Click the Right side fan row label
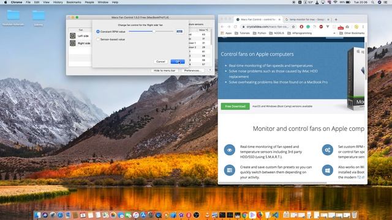392x220 pixels. pyautogui.click(x=84, y=43)
